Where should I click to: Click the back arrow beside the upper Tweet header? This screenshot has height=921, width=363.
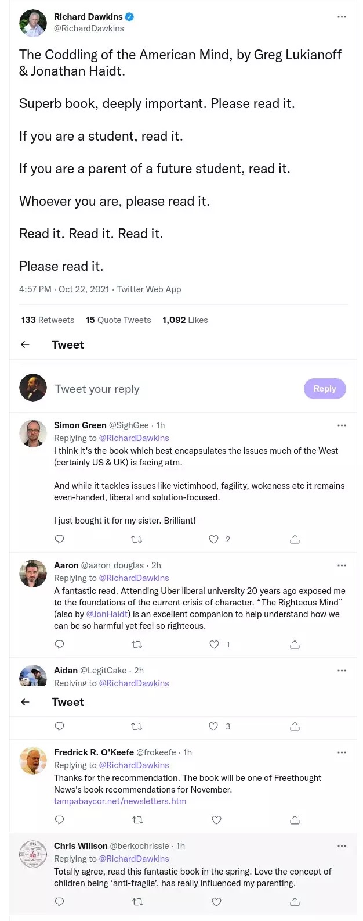pyautogui.click(x=25, y=345)
